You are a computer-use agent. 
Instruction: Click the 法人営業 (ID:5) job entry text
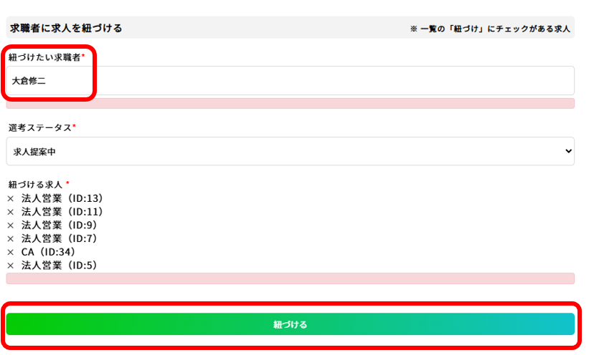(60, 266)
